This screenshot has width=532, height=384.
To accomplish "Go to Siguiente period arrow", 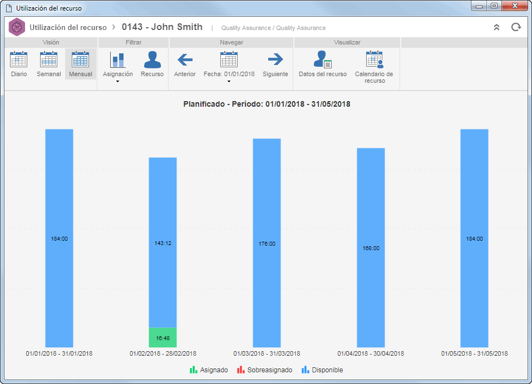I will point(275,59).
